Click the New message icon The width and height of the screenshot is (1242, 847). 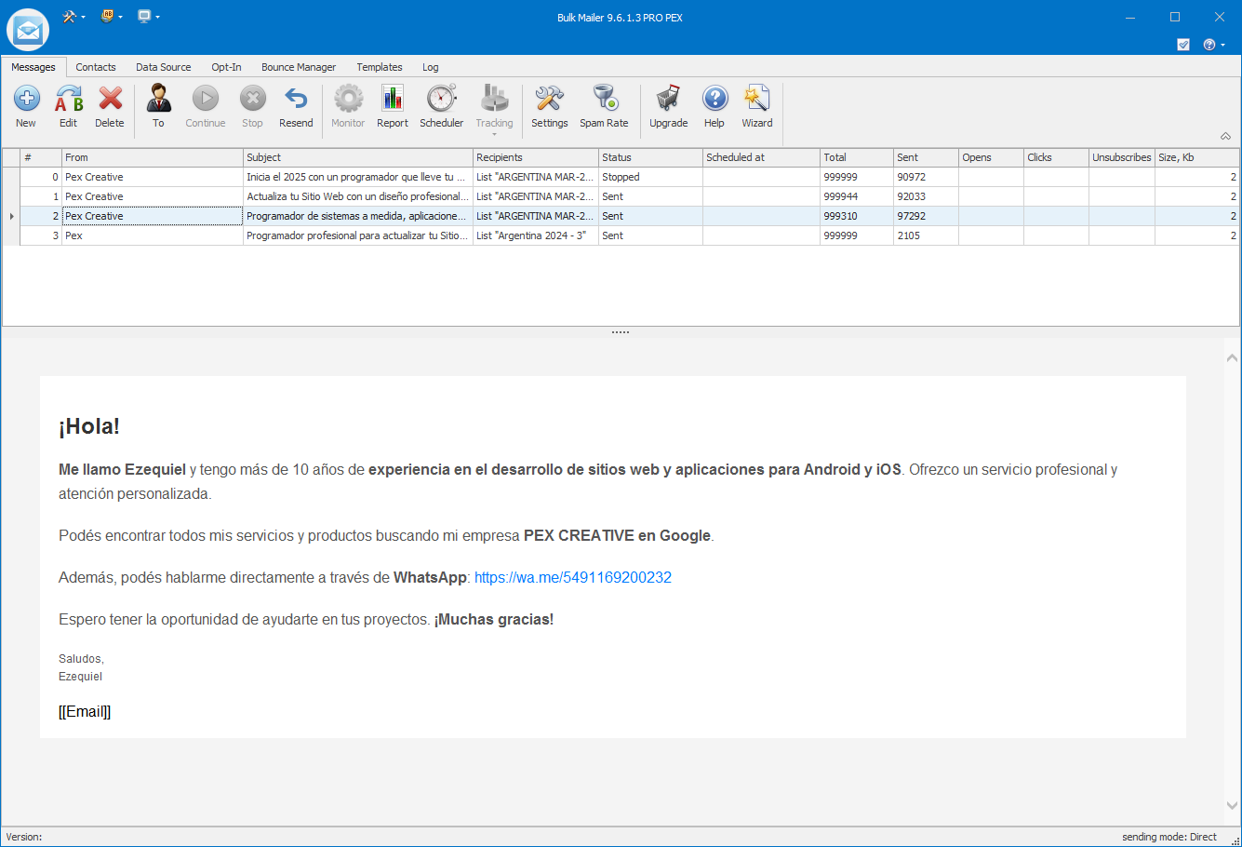pyautogui.click(x=26, y=99)
